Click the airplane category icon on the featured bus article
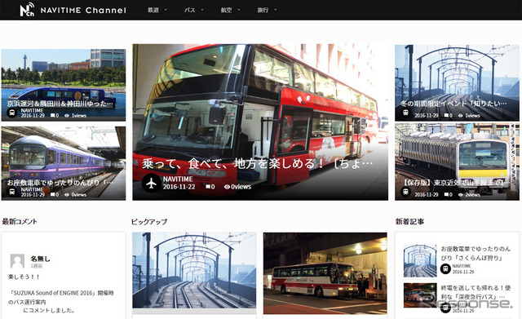The height and width of the screenshot is (319, 522). pos(152,183)
